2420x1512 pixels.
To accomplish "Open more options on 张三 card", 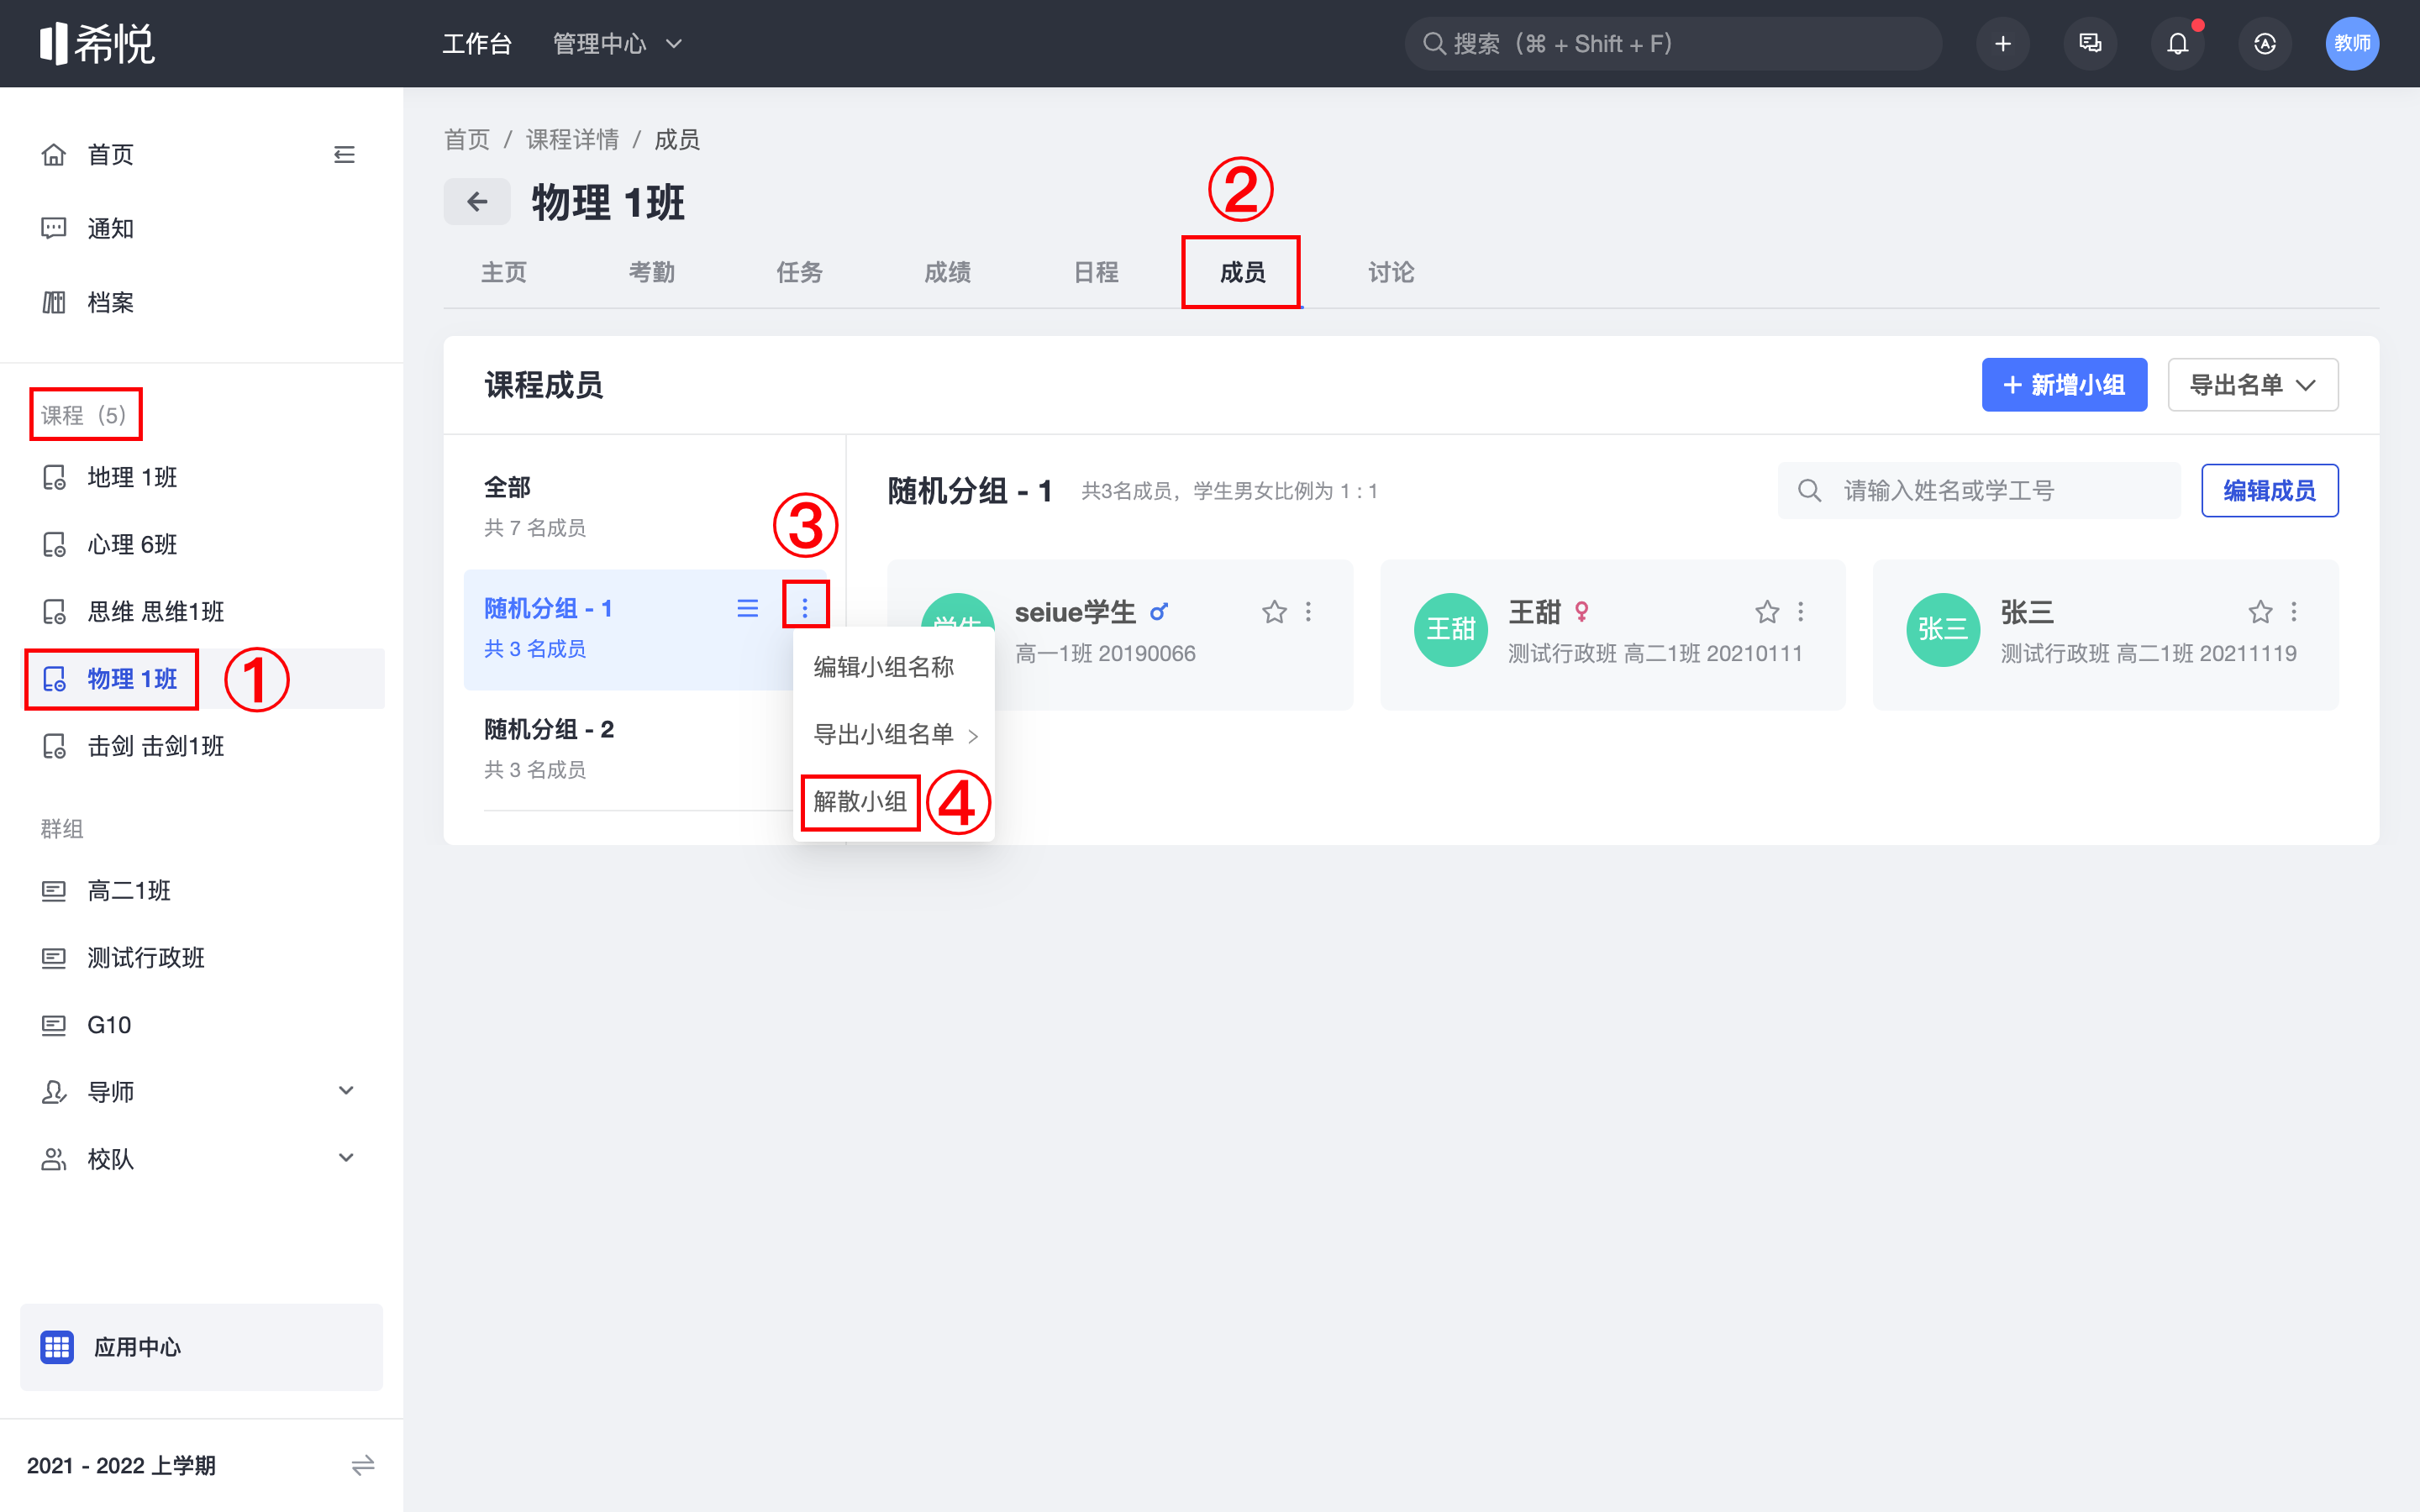I will coord(2294,611).
